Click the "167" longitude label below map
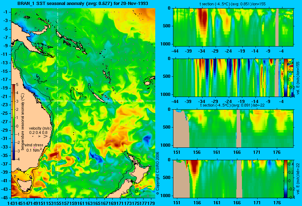This screenshot has width=302, height=206. tap(104, 203)
